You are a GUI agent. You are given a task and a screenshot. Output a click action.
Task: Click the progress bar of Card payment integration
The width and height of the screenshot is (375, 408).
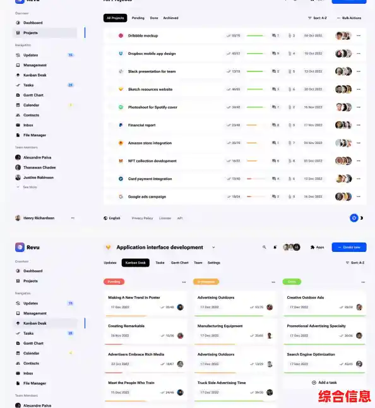click(256, 179)
